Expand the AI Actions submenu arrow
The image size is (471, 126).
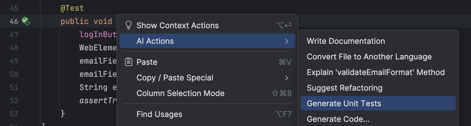(287, 41)
